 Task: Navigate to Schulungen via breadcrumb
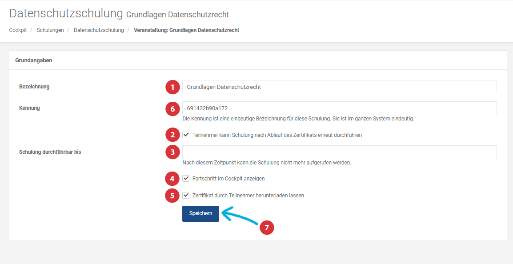pyautogui.click(x=50, y=30)
